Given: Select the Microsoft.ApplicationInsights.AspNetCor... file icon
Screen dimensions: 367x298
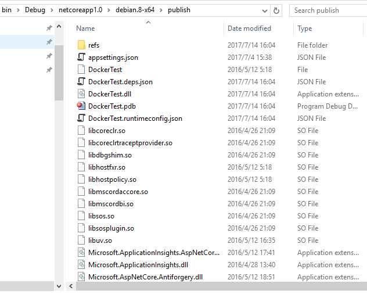Looking at the screenshot, I should (x=81, y=252).
